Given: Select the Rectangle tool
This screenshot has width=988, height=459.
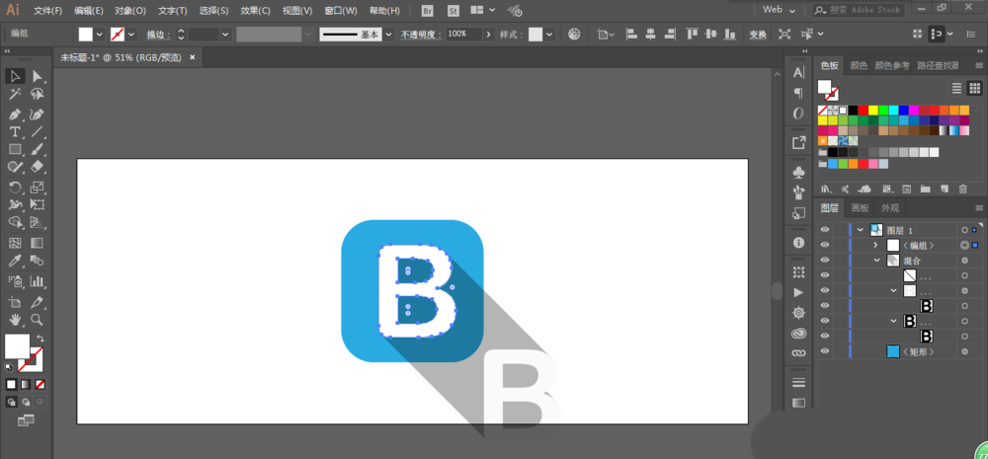Looking at the screenshot, I should (x=15, y=149).
